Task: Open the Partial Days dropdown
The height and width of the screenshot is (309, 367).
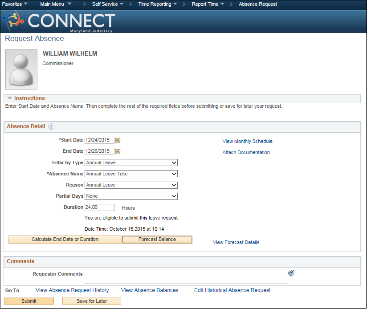Action: pos(131,196)
